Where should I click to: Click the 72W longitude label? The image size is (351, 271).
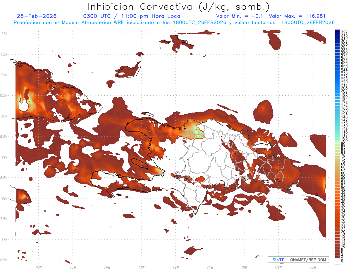coord(175,267)
